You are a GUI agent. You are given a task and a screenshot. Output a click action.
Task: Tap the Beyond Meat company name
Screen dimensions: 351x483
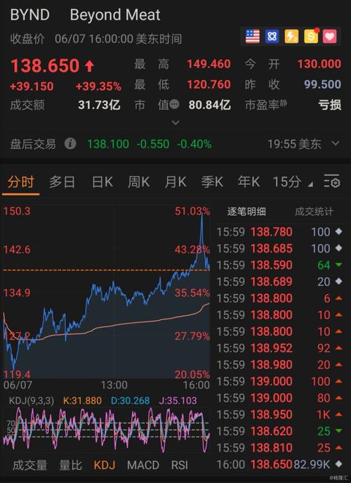115,15
